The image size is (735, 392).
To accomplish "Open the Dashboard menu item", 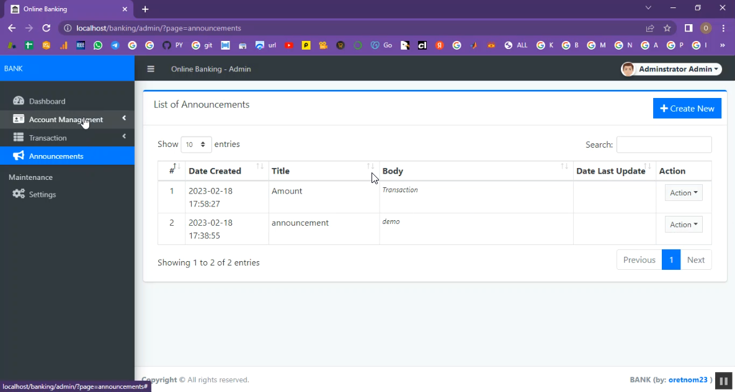I will click(67, 101).
